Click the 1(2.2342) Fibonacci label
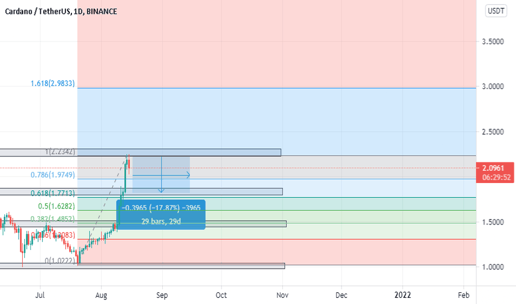The image size is (516, 304). tap(60, 151)
